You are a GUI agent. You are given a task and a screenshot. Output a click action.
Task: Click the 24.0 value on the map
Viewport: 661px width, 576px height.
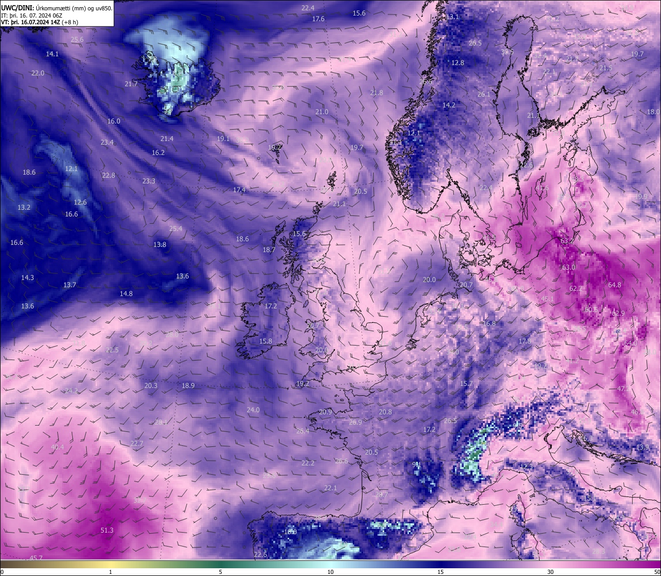(253, 410)
